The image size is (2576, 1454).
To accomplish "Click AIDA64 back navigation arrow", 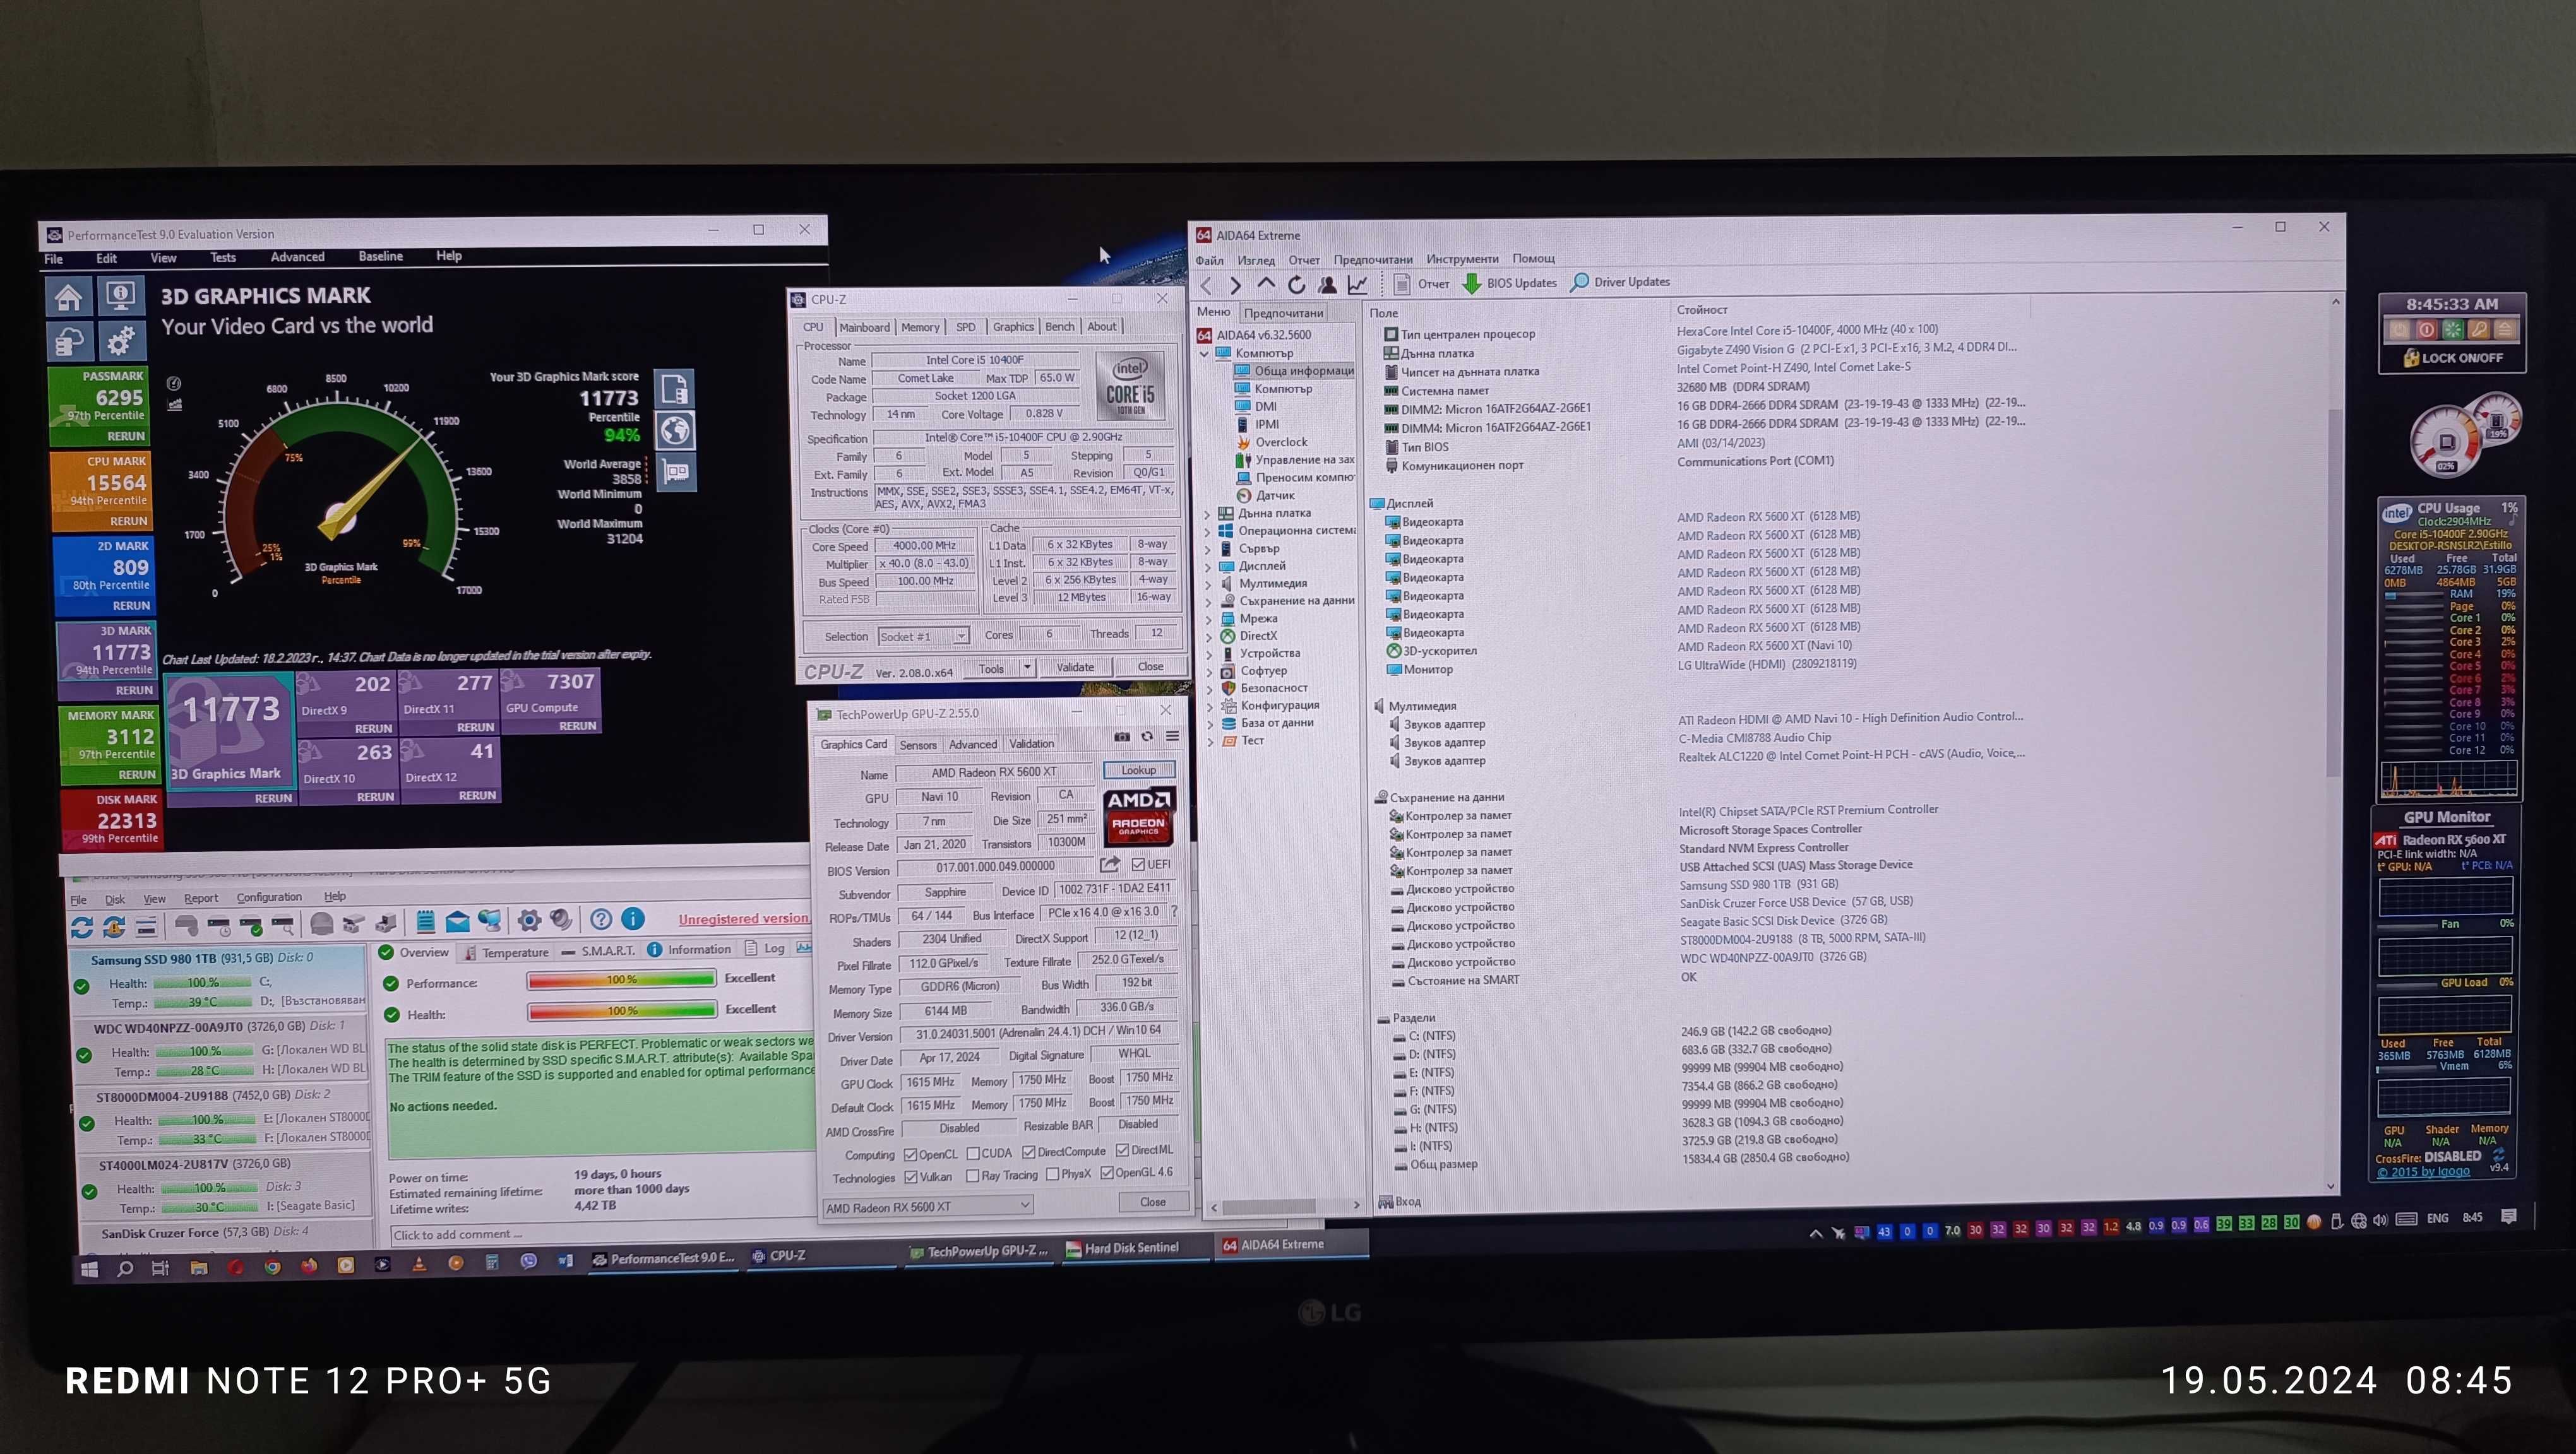I will 1207,286.
